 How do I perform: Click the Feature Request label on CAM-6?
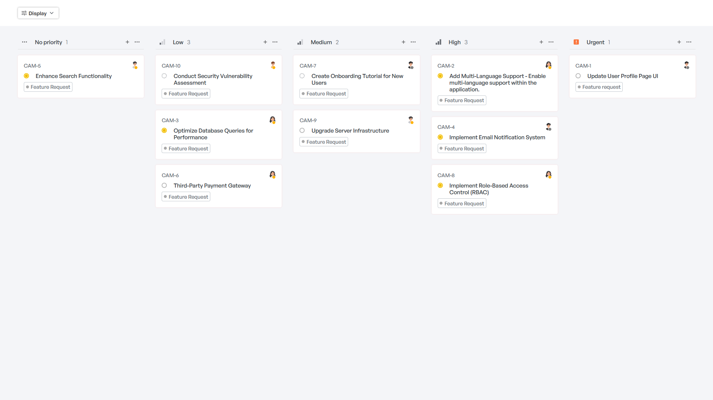click(x=185, y=196)
